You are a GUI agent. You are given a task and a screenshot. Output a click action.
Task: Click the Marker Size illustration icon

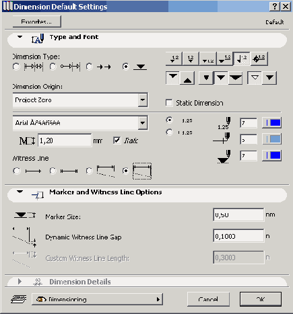point(24,215)
